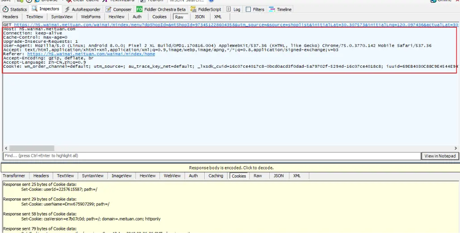This screenshot has height=233, width=460.
Task: Click the User-Agent header line
Action: (217, 45)
